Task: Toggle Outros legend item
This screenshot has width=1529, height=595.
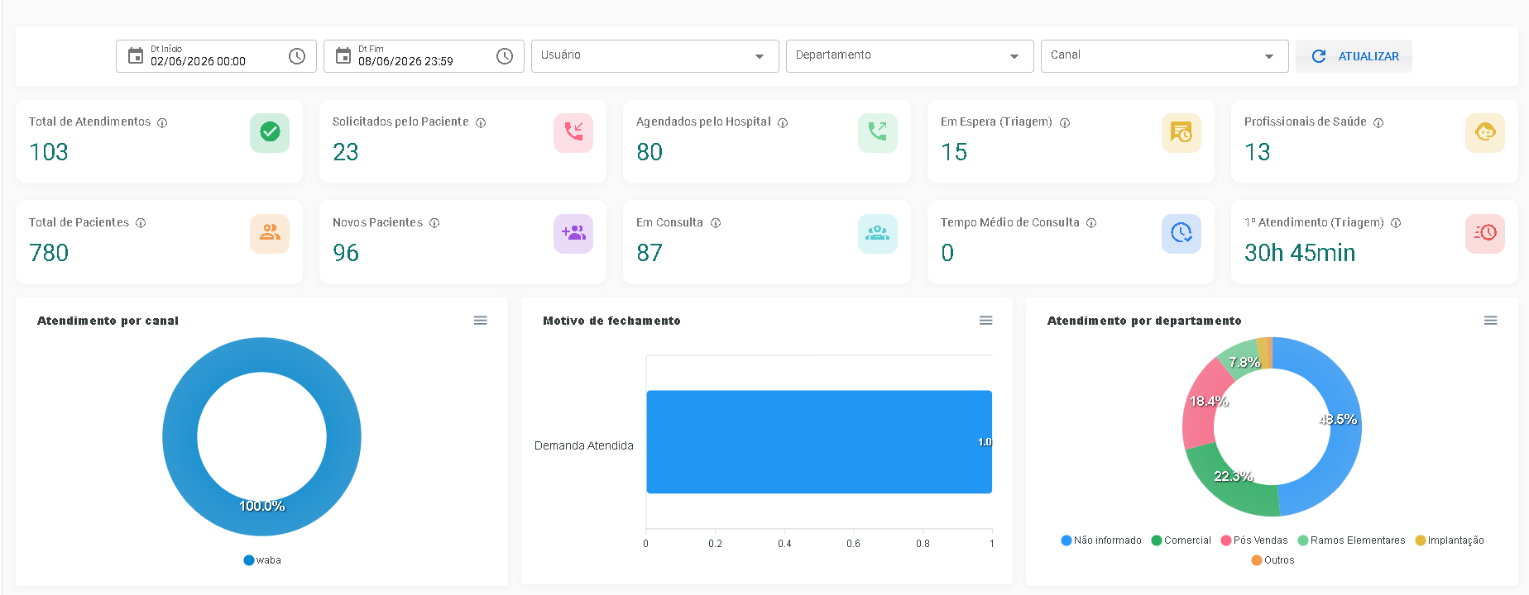Action: click(x=1273, y=560)
